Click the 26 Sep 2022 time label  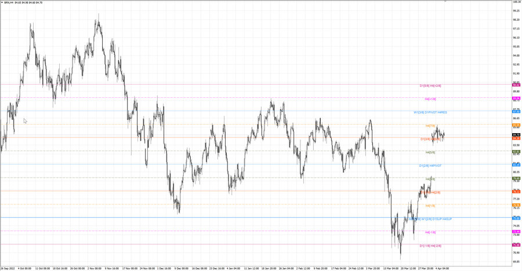coord(8,268)
